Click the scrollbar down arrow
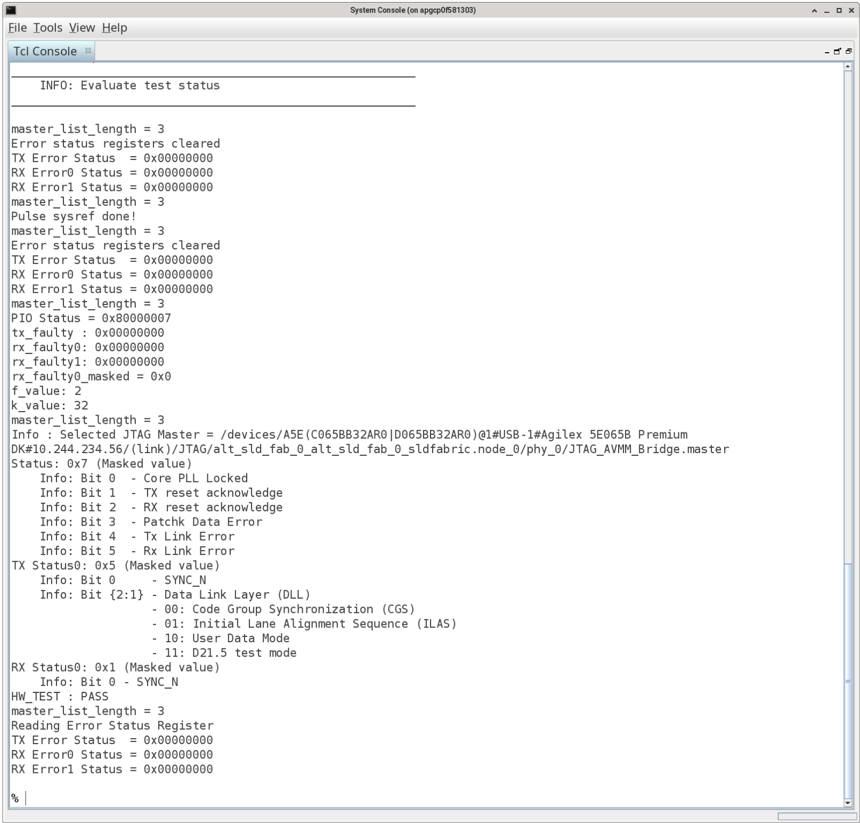 [848, 803]
